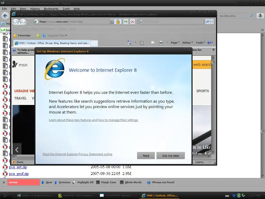The height and width of the screenshot is (199, 265).
Task: Click keyboard icon in system tray
Action: pos(227,196)
